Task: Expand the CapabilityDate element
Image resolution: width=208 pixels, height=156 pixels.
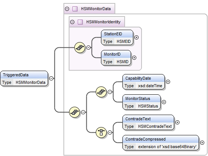Action: pos(168,82)
